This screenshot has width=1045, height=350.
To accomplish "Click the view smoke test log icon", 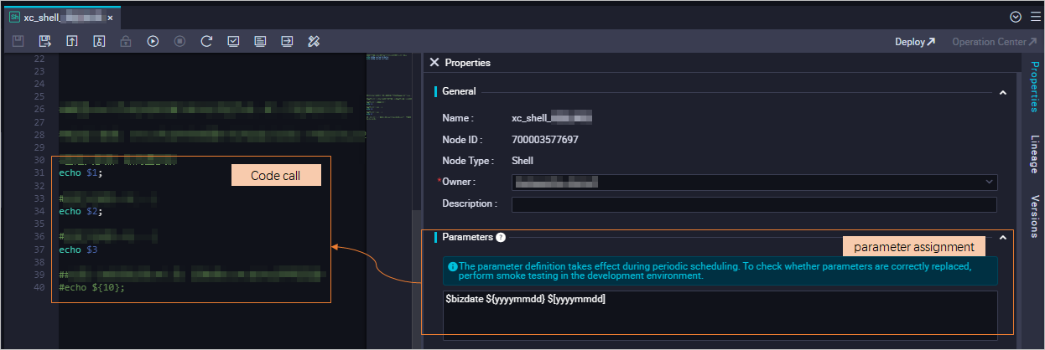I will pyautogui.click(x=260, y=41).
